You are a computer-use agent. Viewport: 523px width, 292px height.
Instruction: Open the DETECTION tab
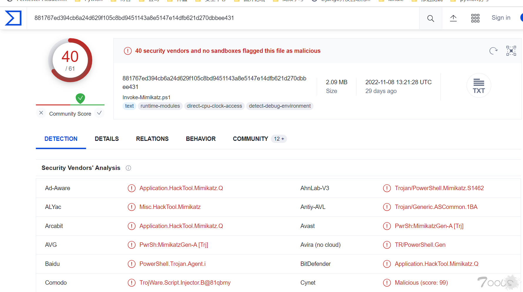(61, 139)
